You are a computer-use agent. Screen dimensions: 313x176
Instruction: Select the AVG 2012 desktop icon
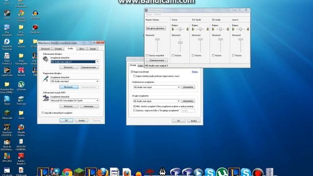[7, 157]
